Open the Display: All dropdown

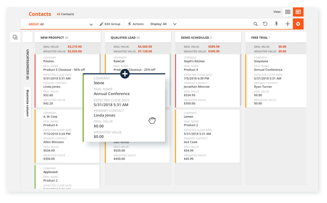pos(163,24)
